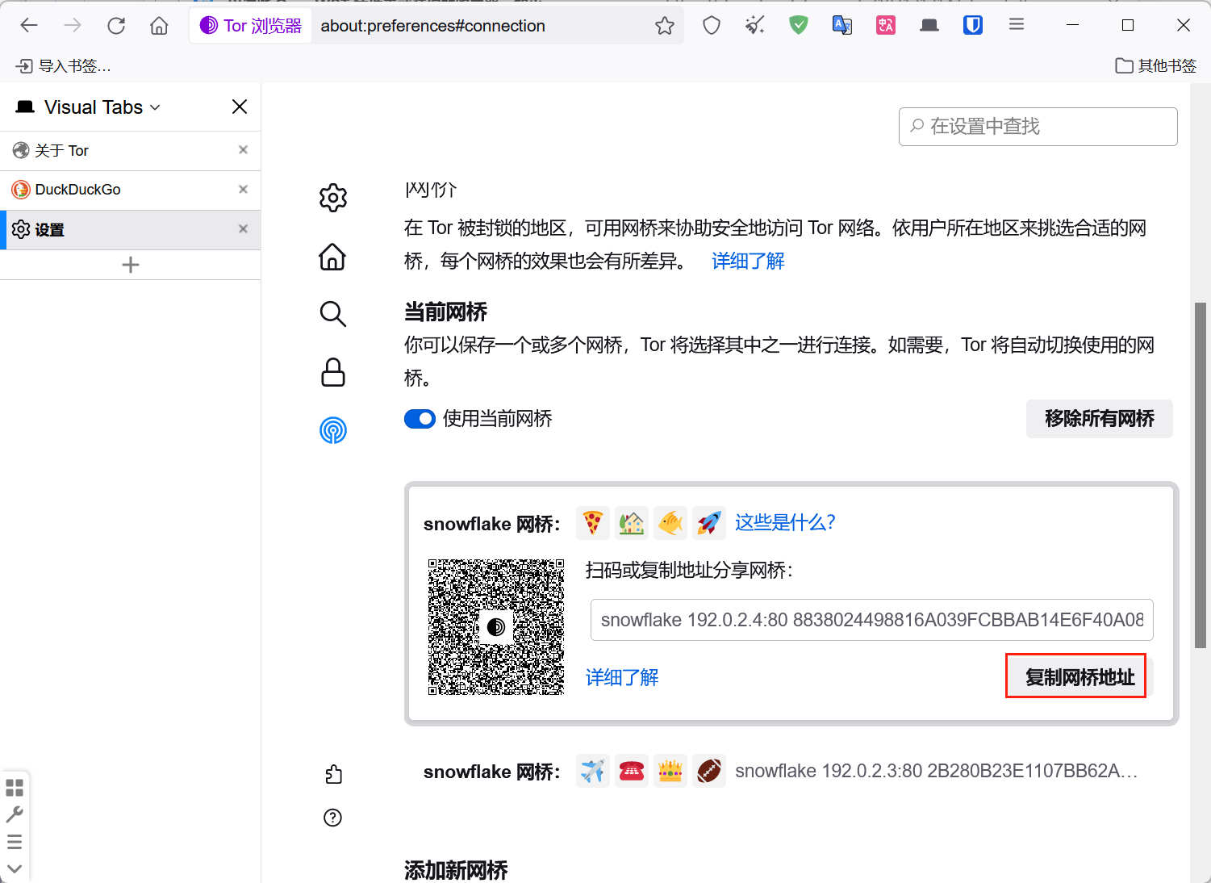Close the Visual Tabs sidebar

coord(240,107)
